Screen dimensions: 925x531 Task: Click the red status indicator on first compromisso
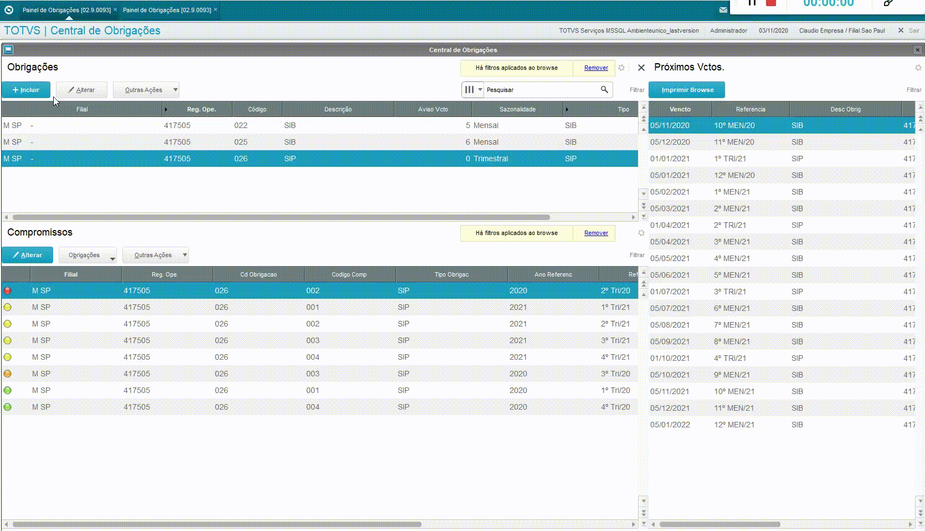8,290
